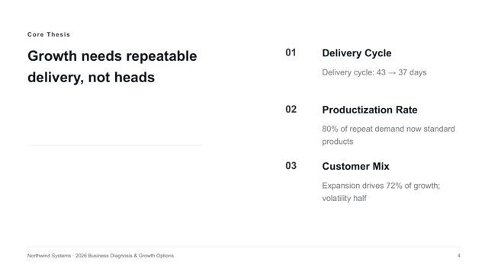Viewport: 488px width, 274px height.
Task: Click the Core Thesis section label
Action: pos(49,34)
